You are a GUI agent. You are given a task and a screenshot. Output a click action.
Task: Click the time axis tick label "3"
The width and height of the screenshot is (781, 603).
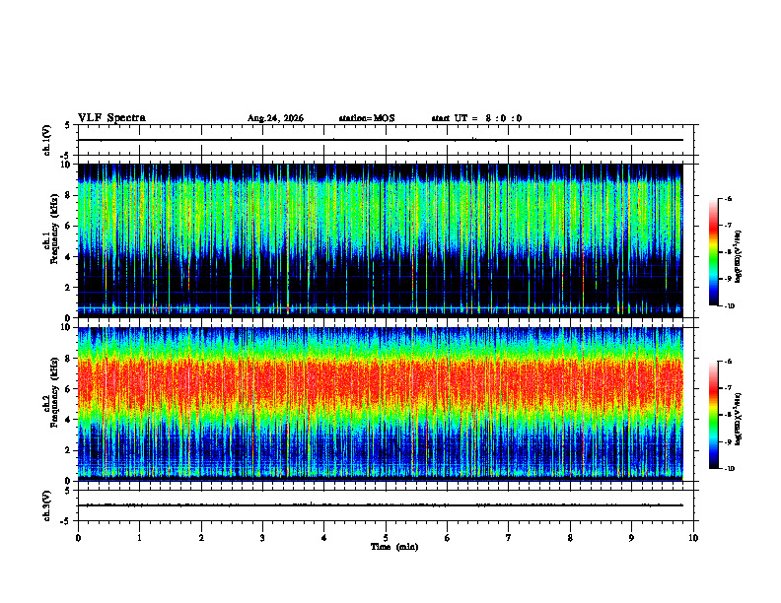(x=262, y=538)
